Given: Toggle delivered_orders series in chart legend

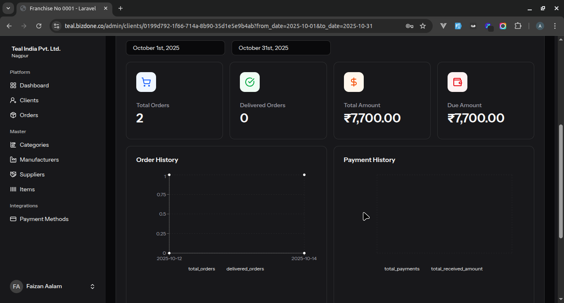Looking at the screenshot, I should coord(245,269).
